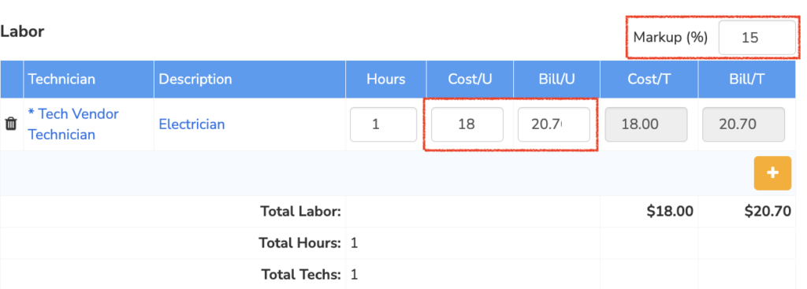Edit the Cost/U input showing 18

[467, 124]
